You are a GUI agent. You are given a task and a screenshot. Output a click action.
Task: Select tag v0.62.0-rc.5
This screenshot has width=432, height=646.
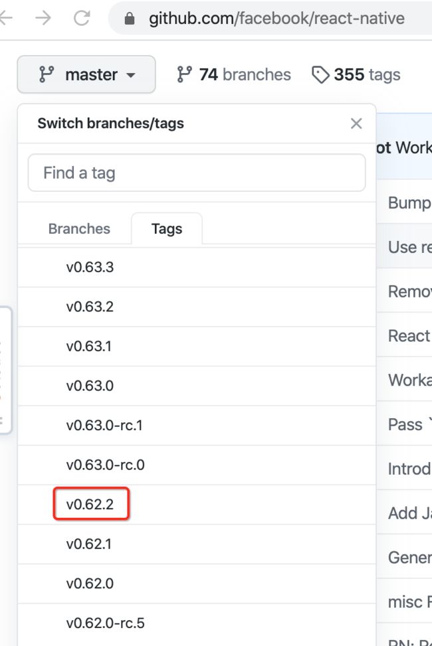point(197,623)
